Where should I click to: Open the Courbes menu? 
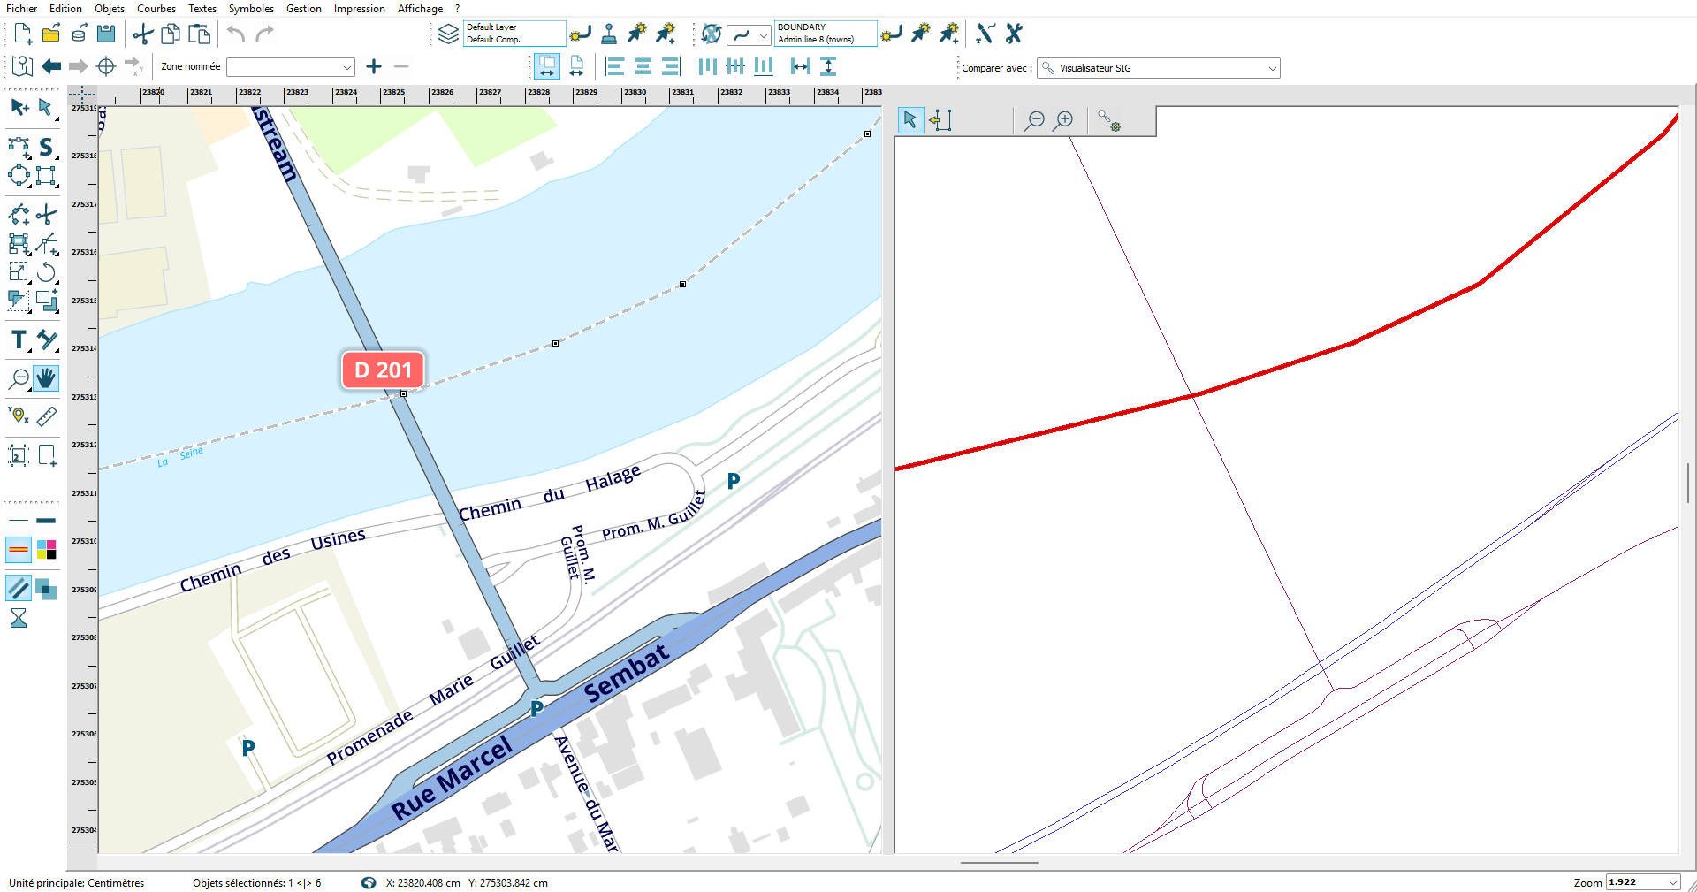156,9
